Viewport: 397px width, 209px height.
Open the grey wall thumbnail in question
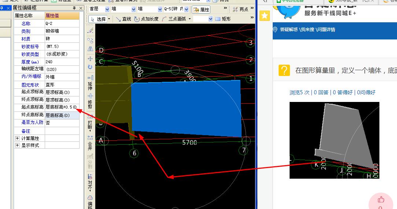(334, 140)
